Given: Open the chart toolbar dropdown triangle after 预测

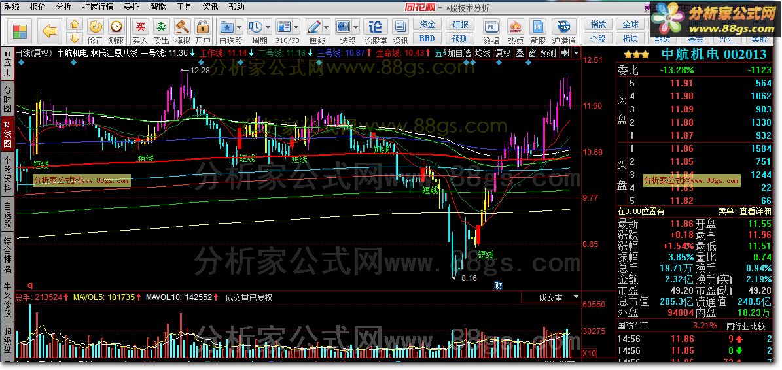Looking at the screenshot, I should [x=576, y=53].
